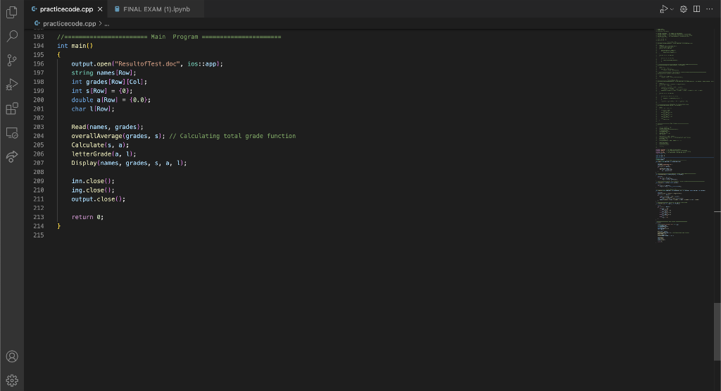Viewport: 721px width, 391px height.
Task: Click practicecode.cpp in the breadcrumb
Action: pos(70,23)
